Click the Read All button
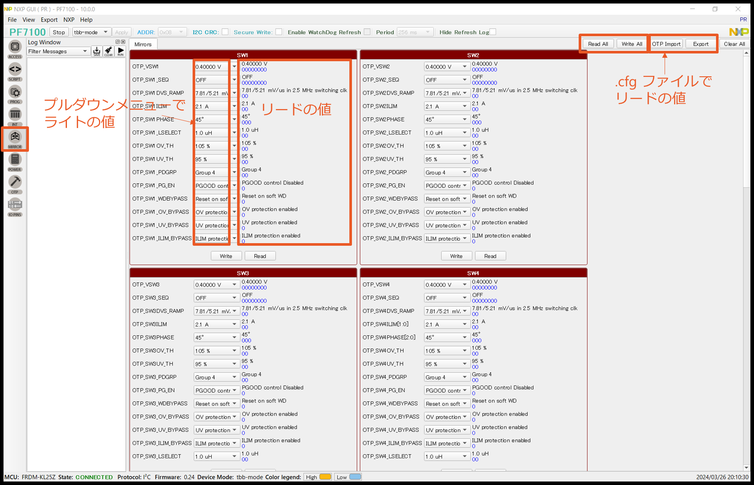This screenshot has height=485, width=754. click(x=598, y=44)
